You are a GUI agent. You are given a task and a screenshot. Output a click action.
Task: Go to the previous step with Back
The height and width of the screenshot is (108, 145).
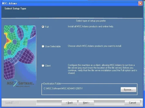coord(69,103)
